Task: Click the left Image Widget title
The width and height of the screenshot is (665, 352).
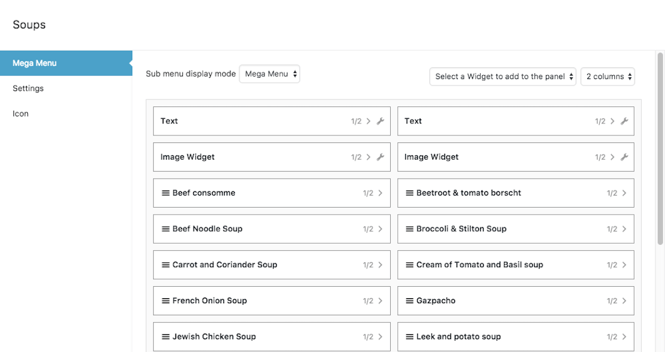Action: (x=187, y=157)
